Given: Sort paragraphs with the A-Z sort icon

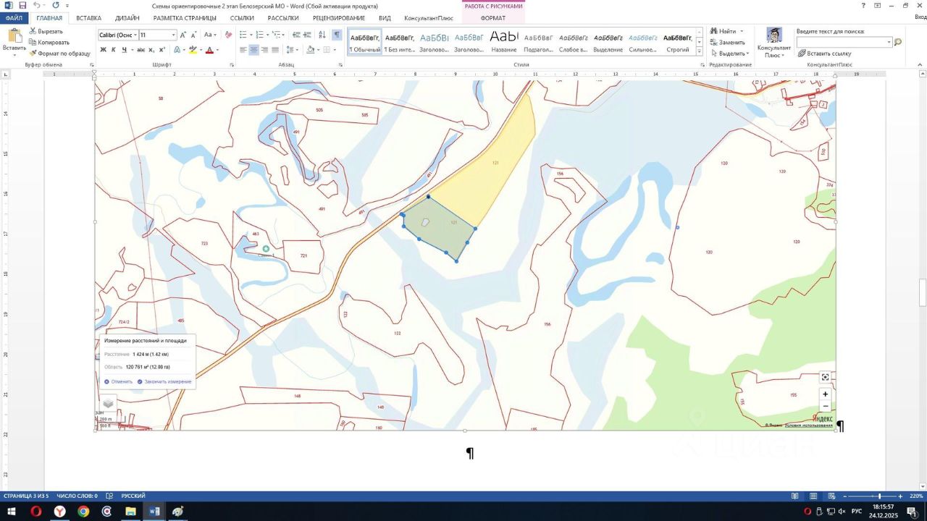Looking at the screenshot, I should [322, 35].
